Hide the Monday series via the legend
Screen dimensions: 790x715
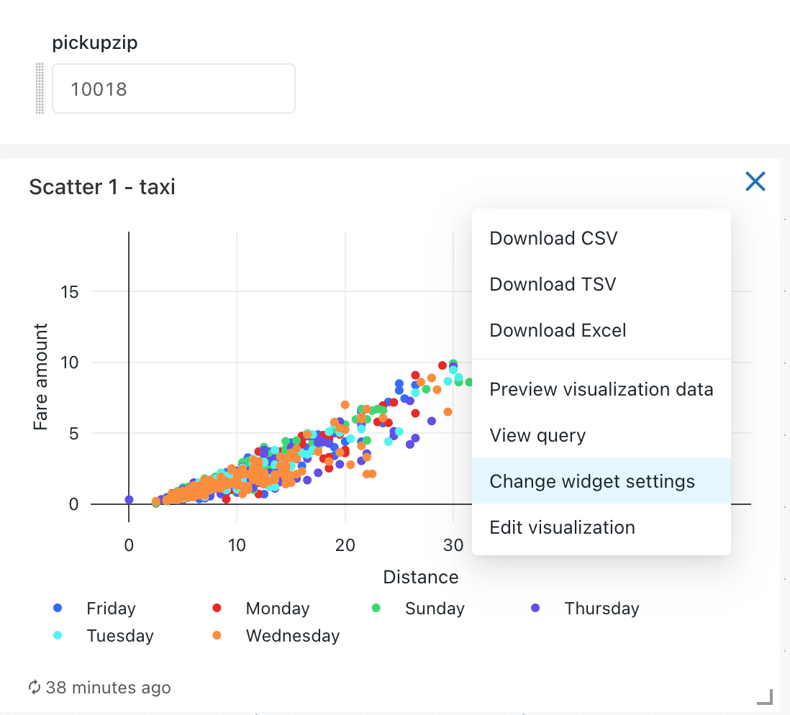coord(278,608)
